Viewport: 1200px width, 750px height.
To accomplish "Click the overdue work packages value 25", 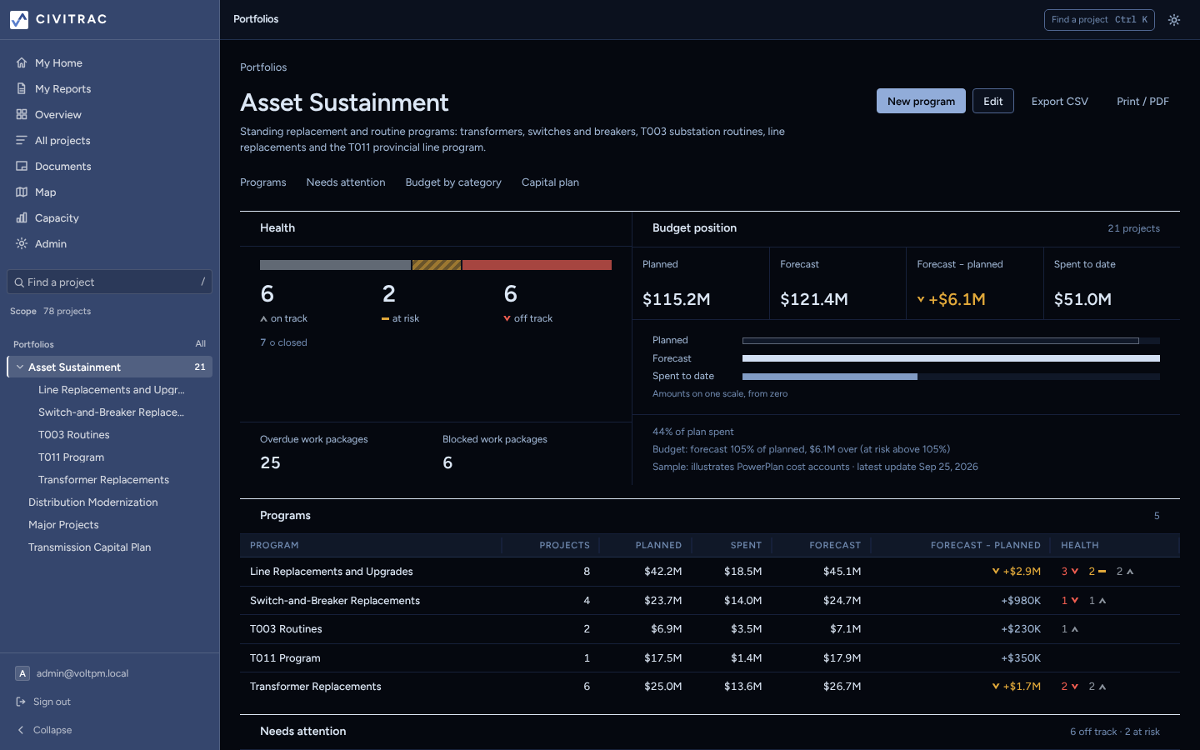I will [x=270, y=462].
